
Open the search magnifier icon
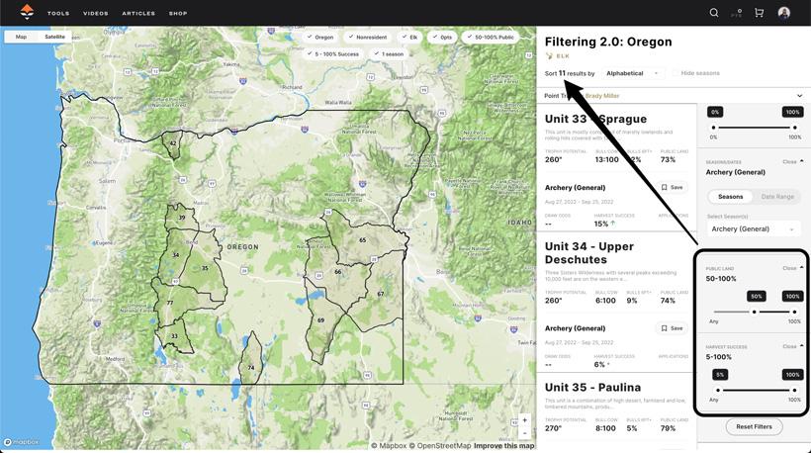[x=714, y=13]
